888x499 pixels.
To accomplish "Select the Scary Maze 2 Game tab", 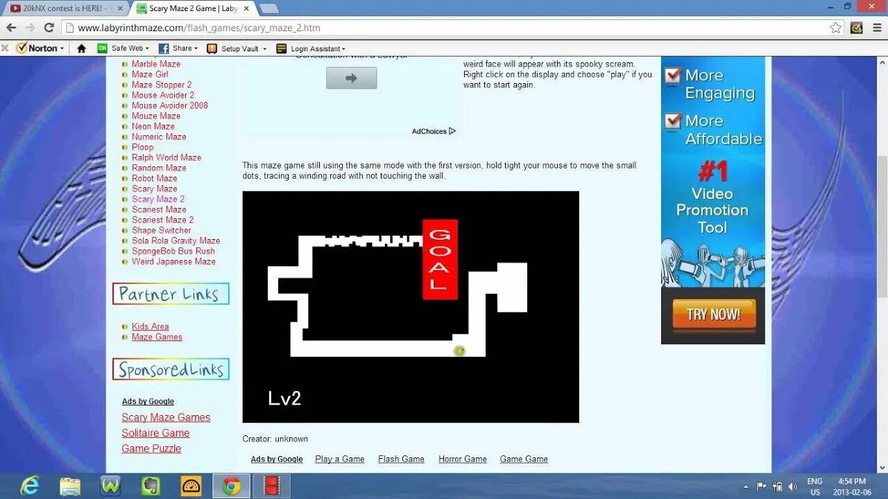I will pos(193,8).
